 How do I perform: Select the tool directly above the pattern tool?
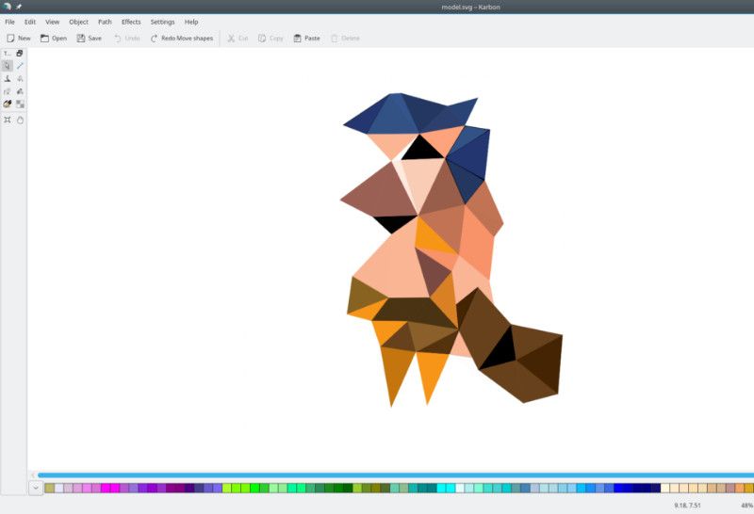[x=20, y=91]
